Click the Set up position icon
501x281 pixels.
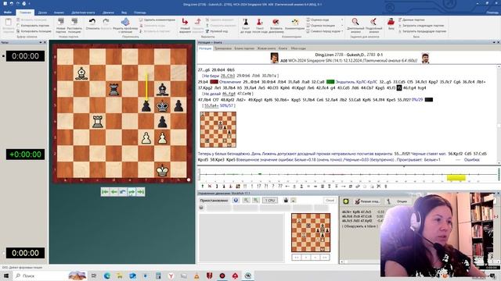74,22
